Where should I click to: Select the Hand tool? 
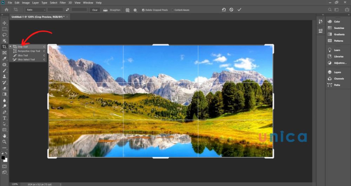coord(4,136)
